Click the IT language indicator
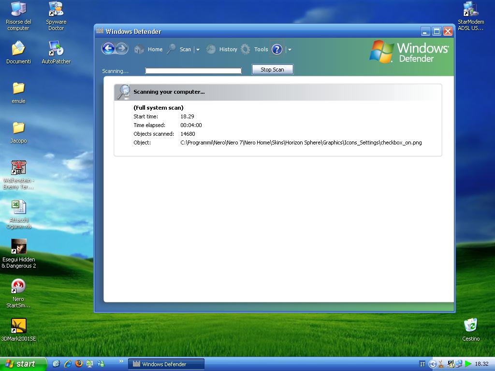495x371 pixels. [x=422, y=364]
